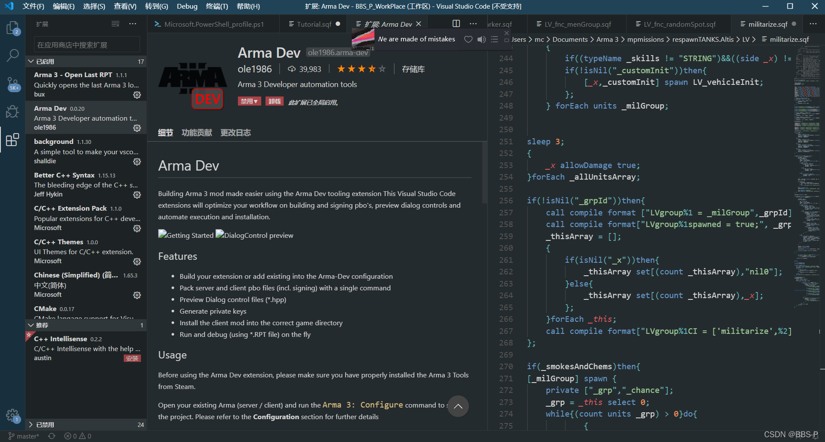Click the star rating of Arma Dev
This screenshot has width=825, height=442.
(361, 69)
